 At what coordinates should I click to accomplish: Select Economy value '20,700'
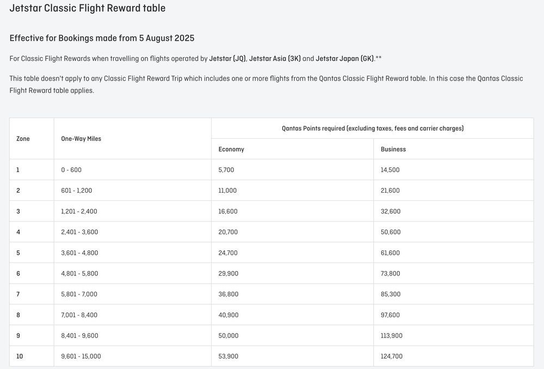(228, 232)
